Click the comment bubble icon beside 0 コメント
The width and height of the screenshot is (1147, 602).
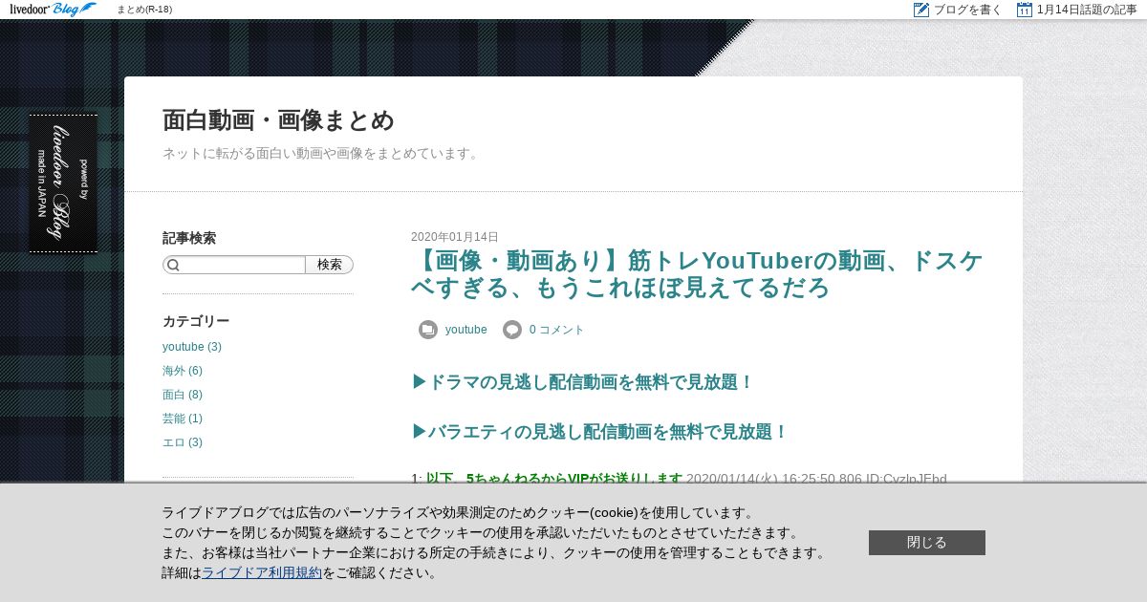(x=512, y=330)
